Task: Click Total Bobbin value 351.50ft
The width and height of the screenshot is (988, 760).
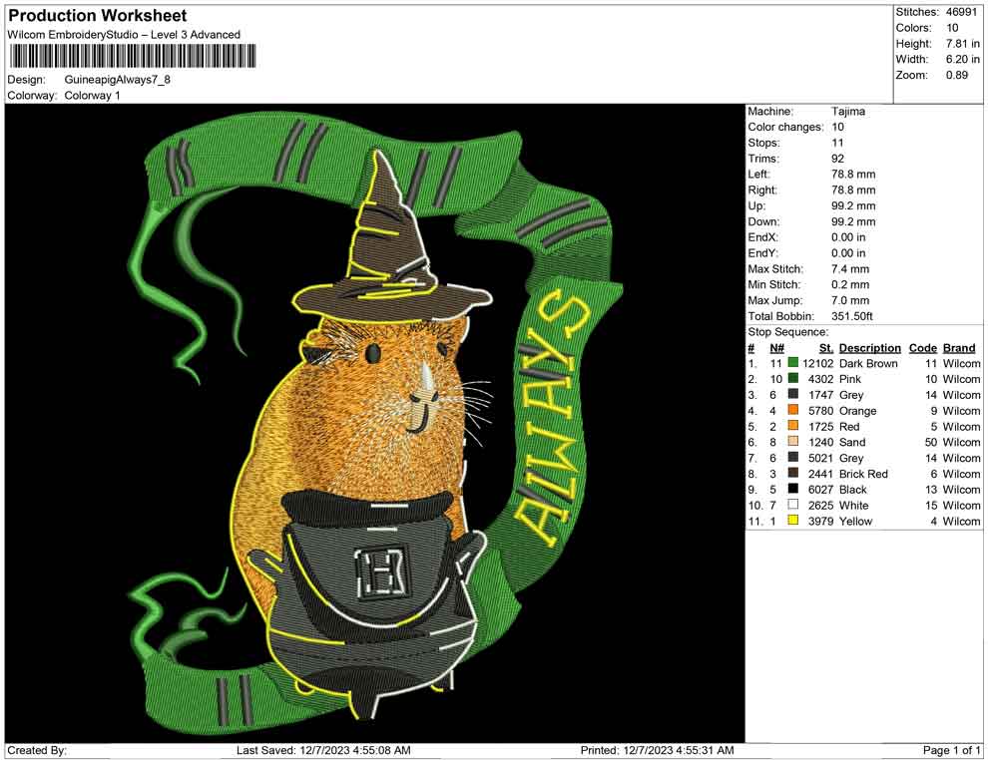Action: [852, 316]
